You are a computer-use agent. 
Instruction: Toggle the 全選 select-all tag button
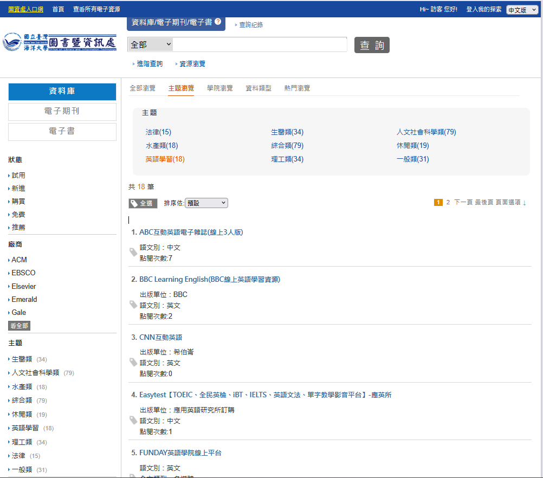click(143, 203)
